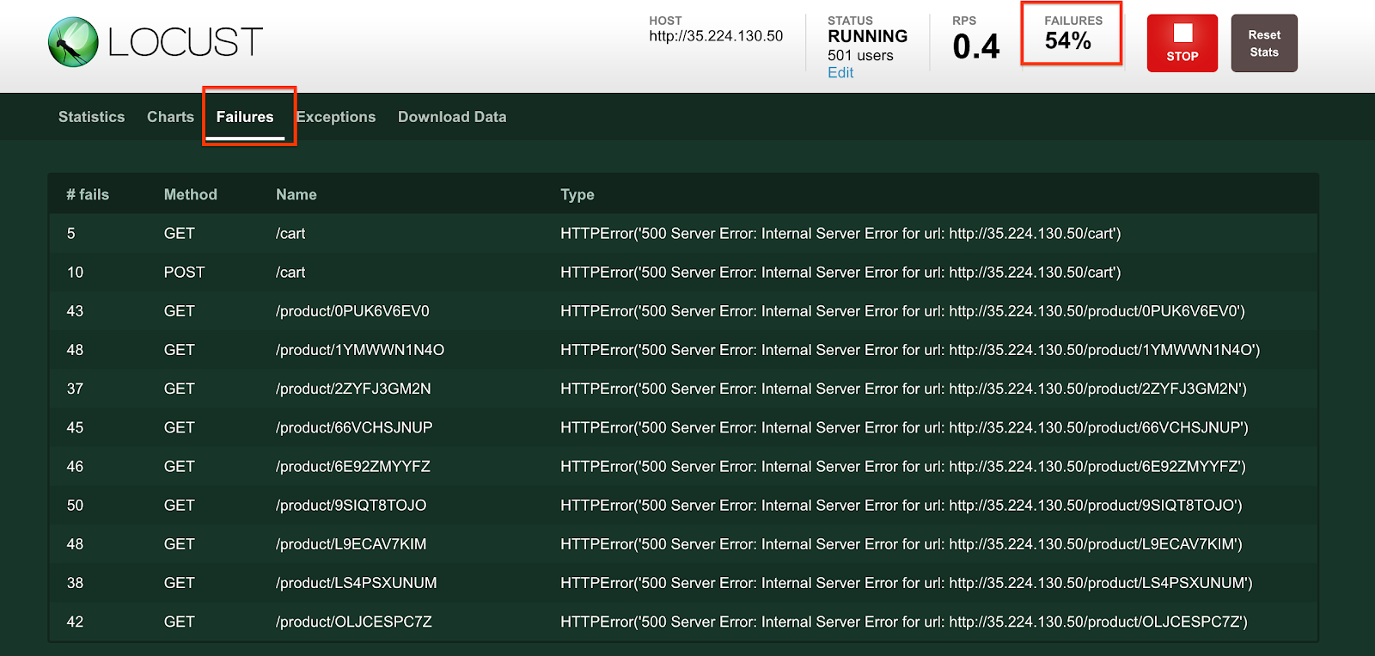This screenshot has width=1375, height=656.
Task: Click the /product/9SIQT8TOJO name cell
Action: pos(351,506)
